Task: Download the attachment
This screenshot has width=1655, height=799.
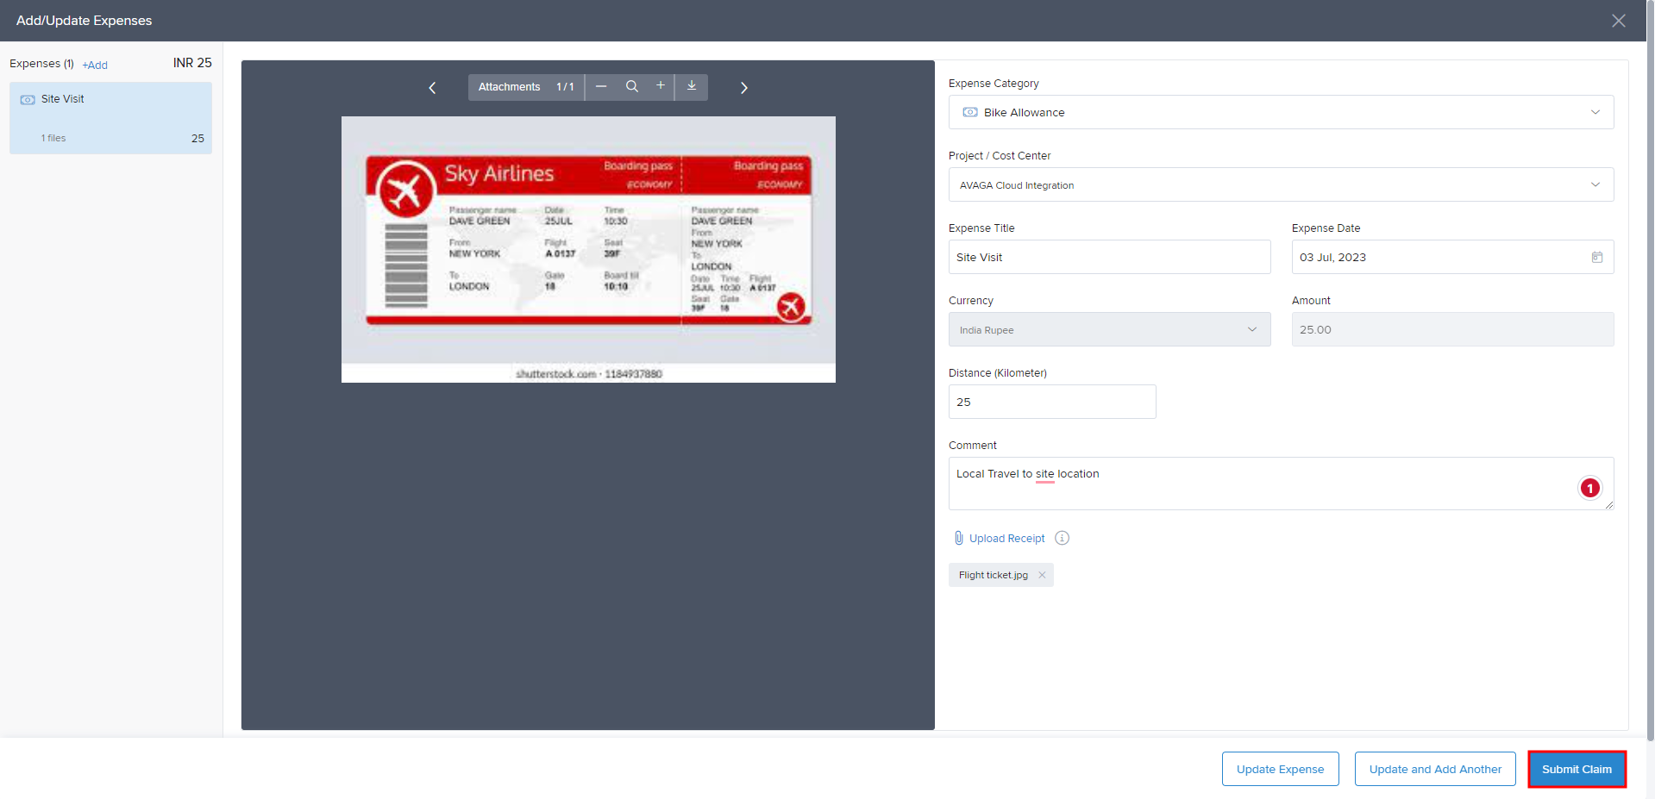Action: [692, 86]
